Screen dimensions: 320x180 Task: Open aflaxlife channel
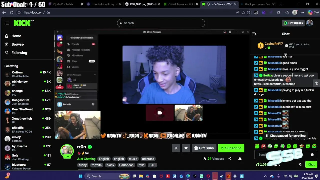(28, 130)
